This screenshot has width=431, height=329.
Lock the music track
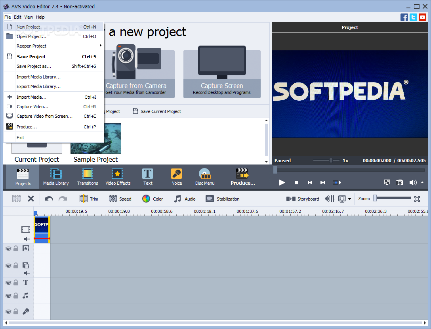[x=16, y=295]
